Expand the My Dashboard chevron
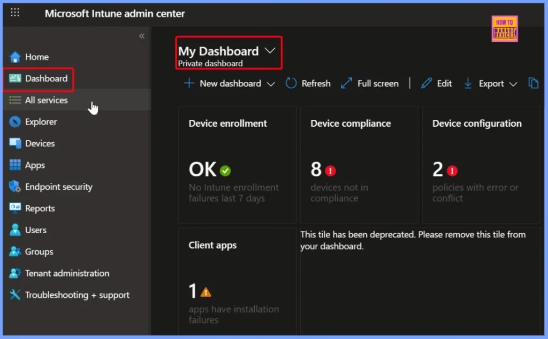This screenshot has height=339, width=548. click(x=270, y=51)
